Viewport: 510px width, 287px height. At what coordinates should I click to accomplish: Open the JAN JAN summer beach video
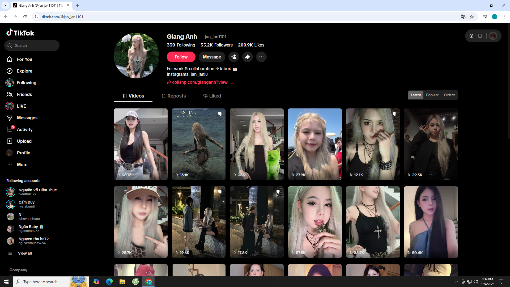coord(199,144)
